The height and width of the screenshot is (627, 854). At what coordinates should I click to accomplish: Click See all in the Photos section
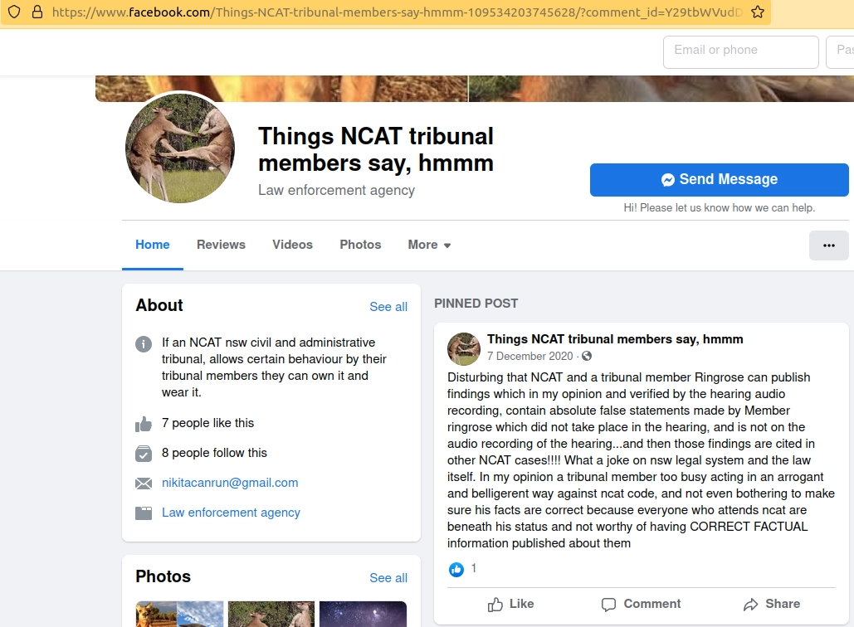[x=388, y=578]
